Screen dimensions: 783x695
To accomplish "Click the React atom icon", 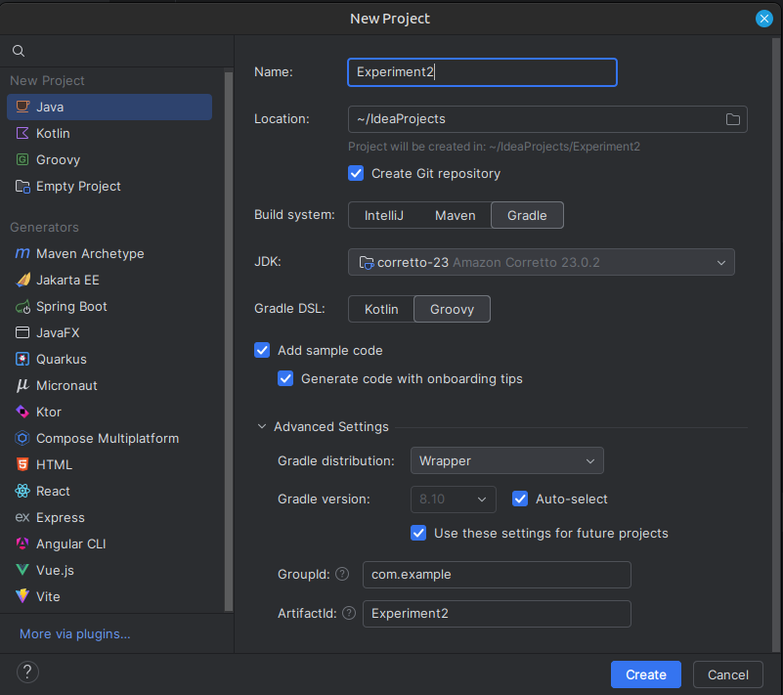I will point(22,492).
